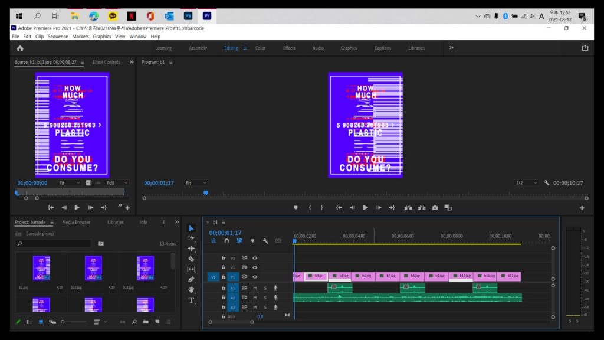Click the Lift button in Program monitor
The image size is (604, 340).
point(408,208)
